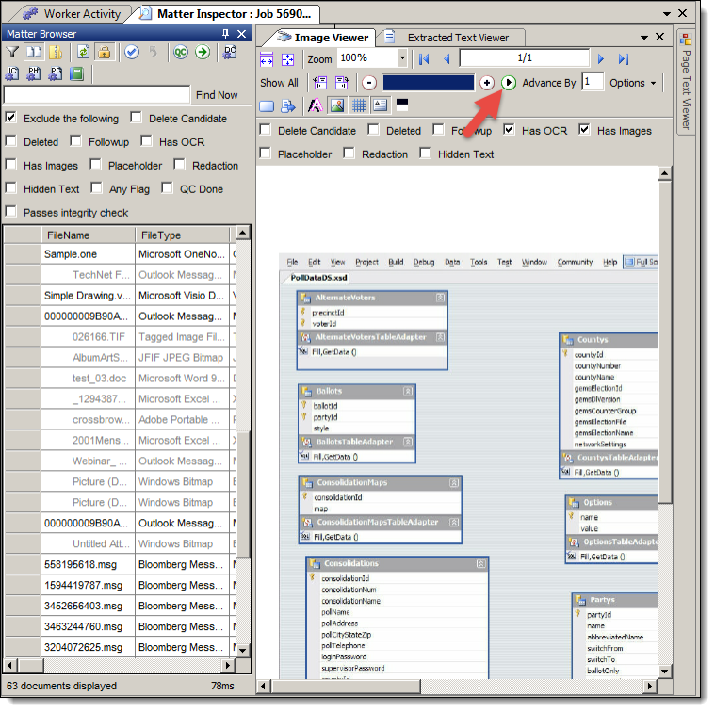Viewport: 715px width, 712px height.
Task: Sort by the FileType column header
Action: [183, 235]
